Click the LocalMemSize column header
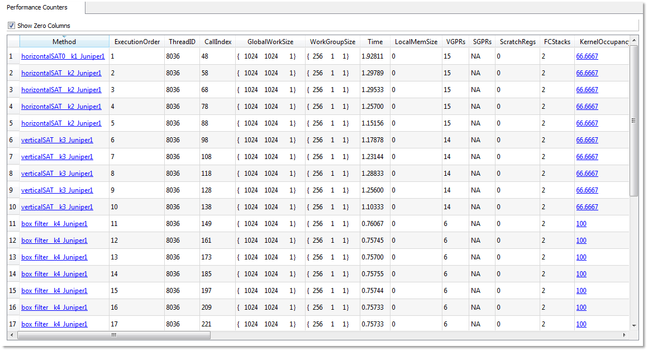648x351 pixels. click(x=416, y=42)
